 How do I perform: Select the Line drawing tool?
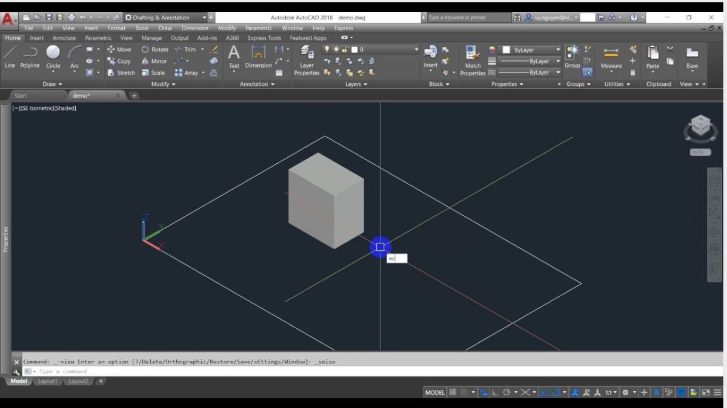[10, 56]
